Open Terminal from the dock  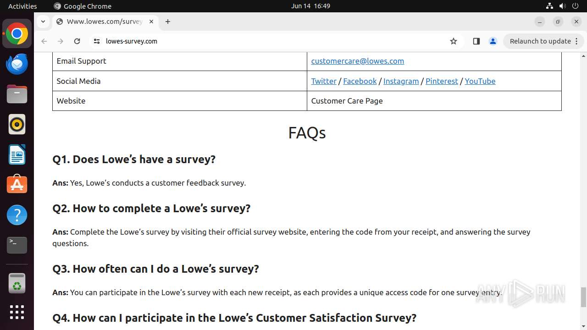coord(17,245)
